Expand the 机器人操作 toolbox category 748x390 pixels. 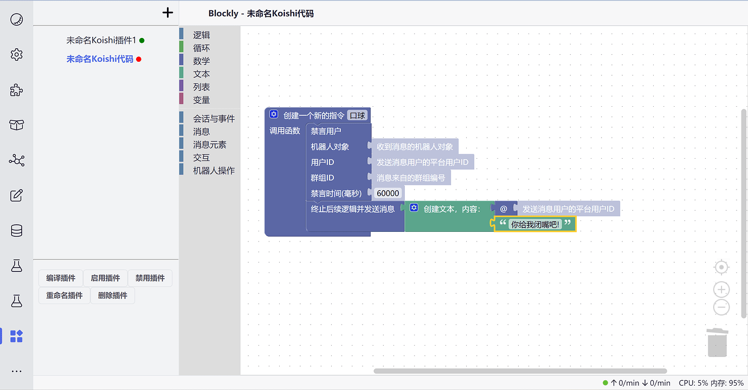[214, 171]
